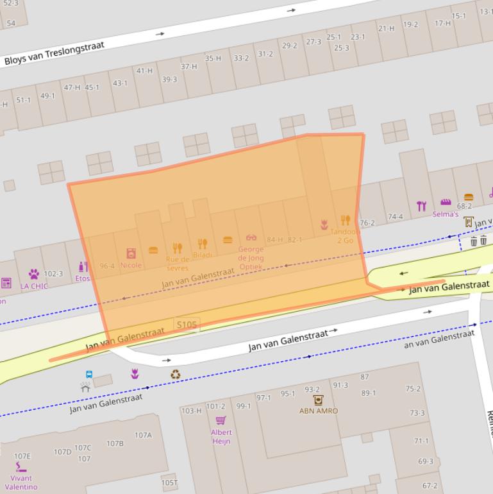493x494 pixels.
Task: Click building number 37-H
Action: pyautogui.click(x=188, y=67)
